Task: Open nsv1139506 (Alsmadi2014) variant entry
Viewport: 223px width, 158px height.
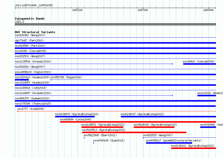Action: tap(33, 61)
